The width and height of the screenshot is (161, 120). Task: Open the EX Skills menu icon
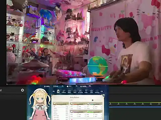pos(80,91)
